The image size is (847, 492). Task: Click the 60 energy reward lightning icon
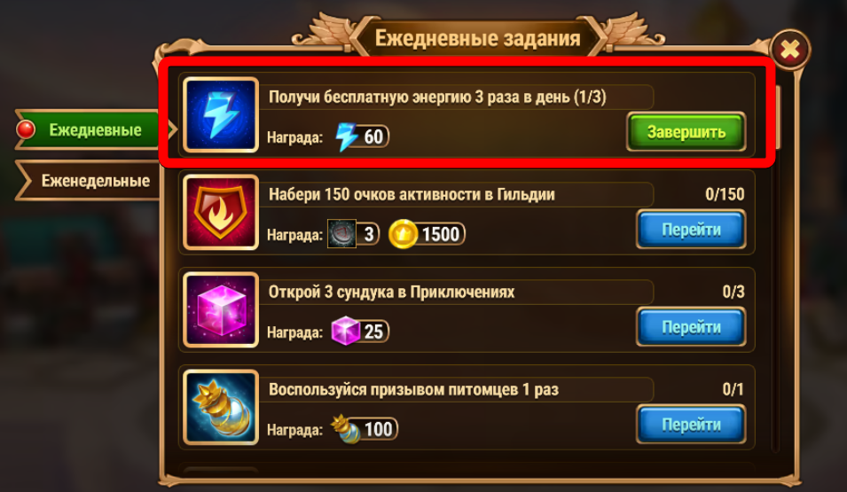click(346, 137)
